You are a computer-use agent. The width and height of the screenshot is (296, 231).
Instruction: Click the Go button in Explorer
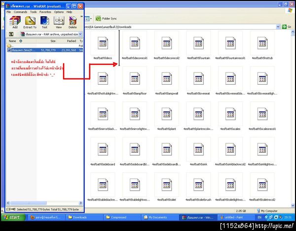[x=287, y=27]
